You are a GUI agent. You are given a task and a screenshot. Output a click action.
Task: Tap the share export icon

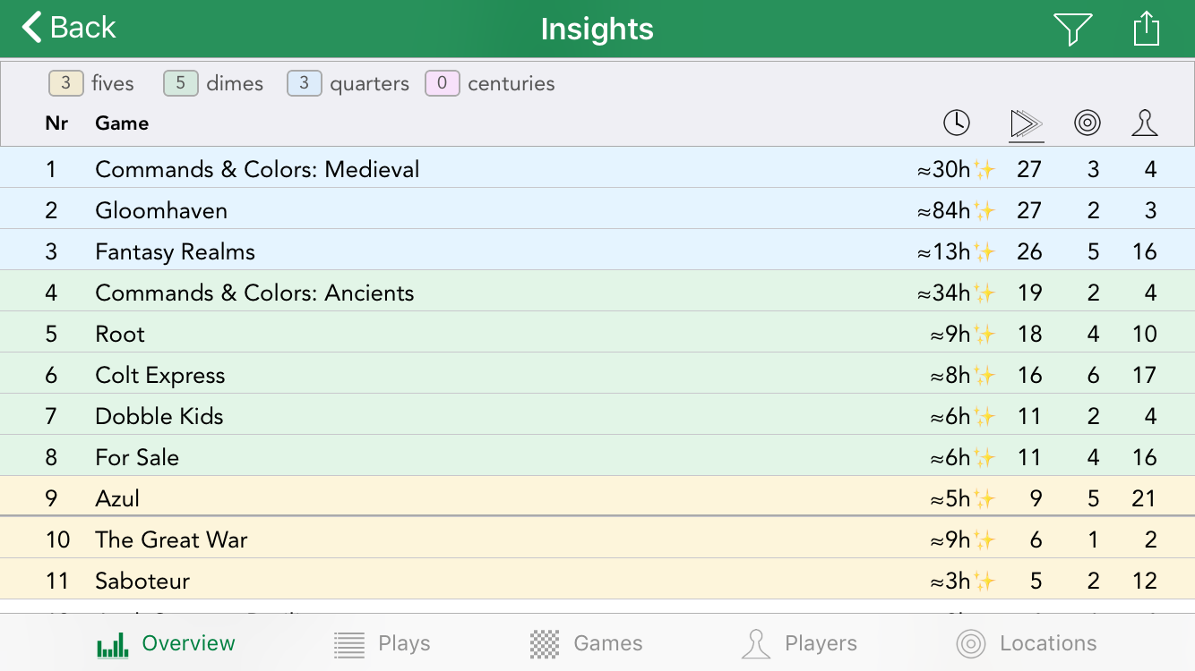coord(1146,29)
